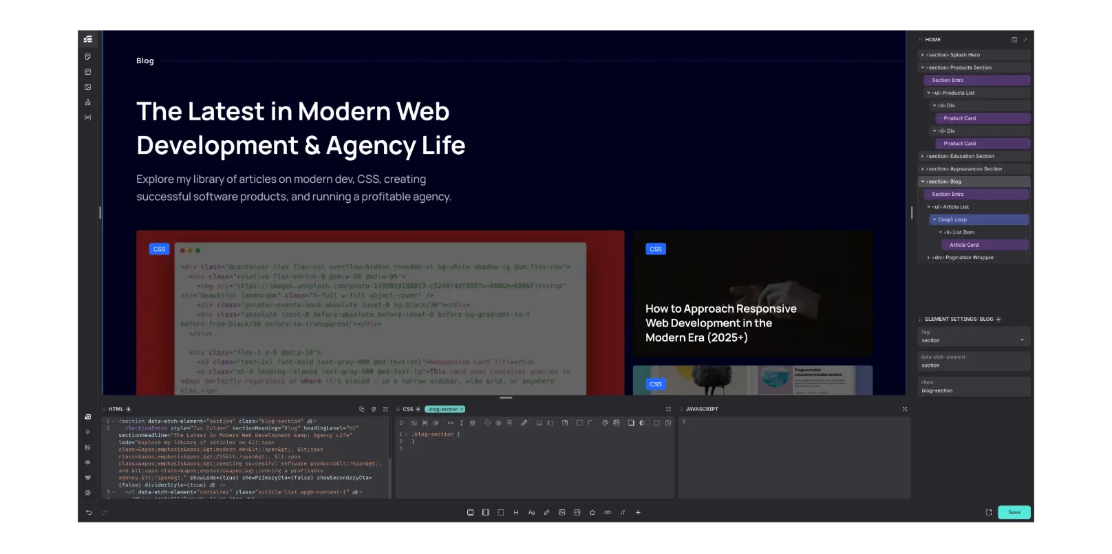Click the Save button
Image resolution: width=1112 pixels, height=554 pixels.
pos(1014,513)
